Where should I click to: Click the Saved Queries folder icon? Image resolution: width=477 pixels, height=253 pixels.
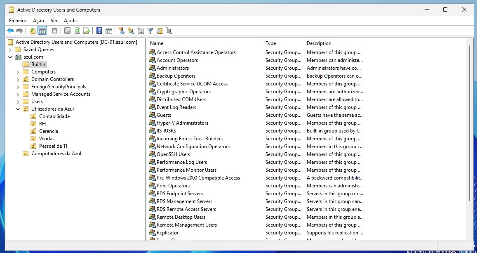(x=18, y=50)
